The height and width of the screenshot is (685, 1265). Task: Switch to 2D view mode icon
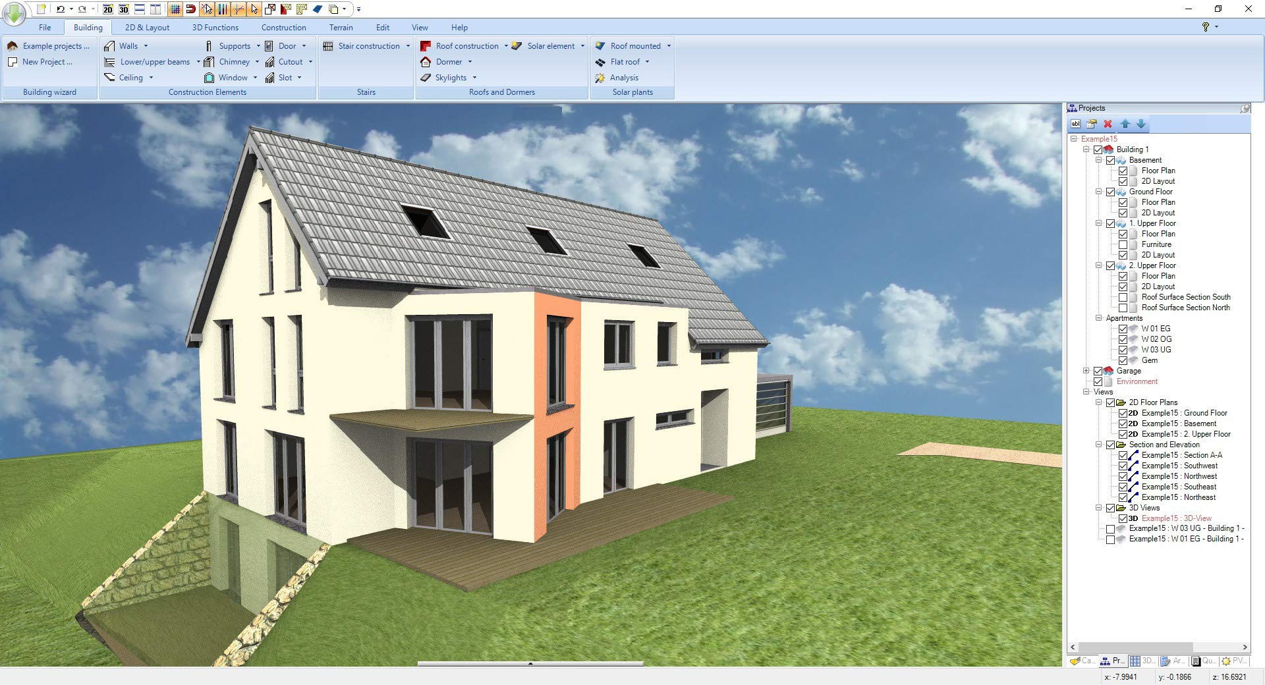[107, 9]
